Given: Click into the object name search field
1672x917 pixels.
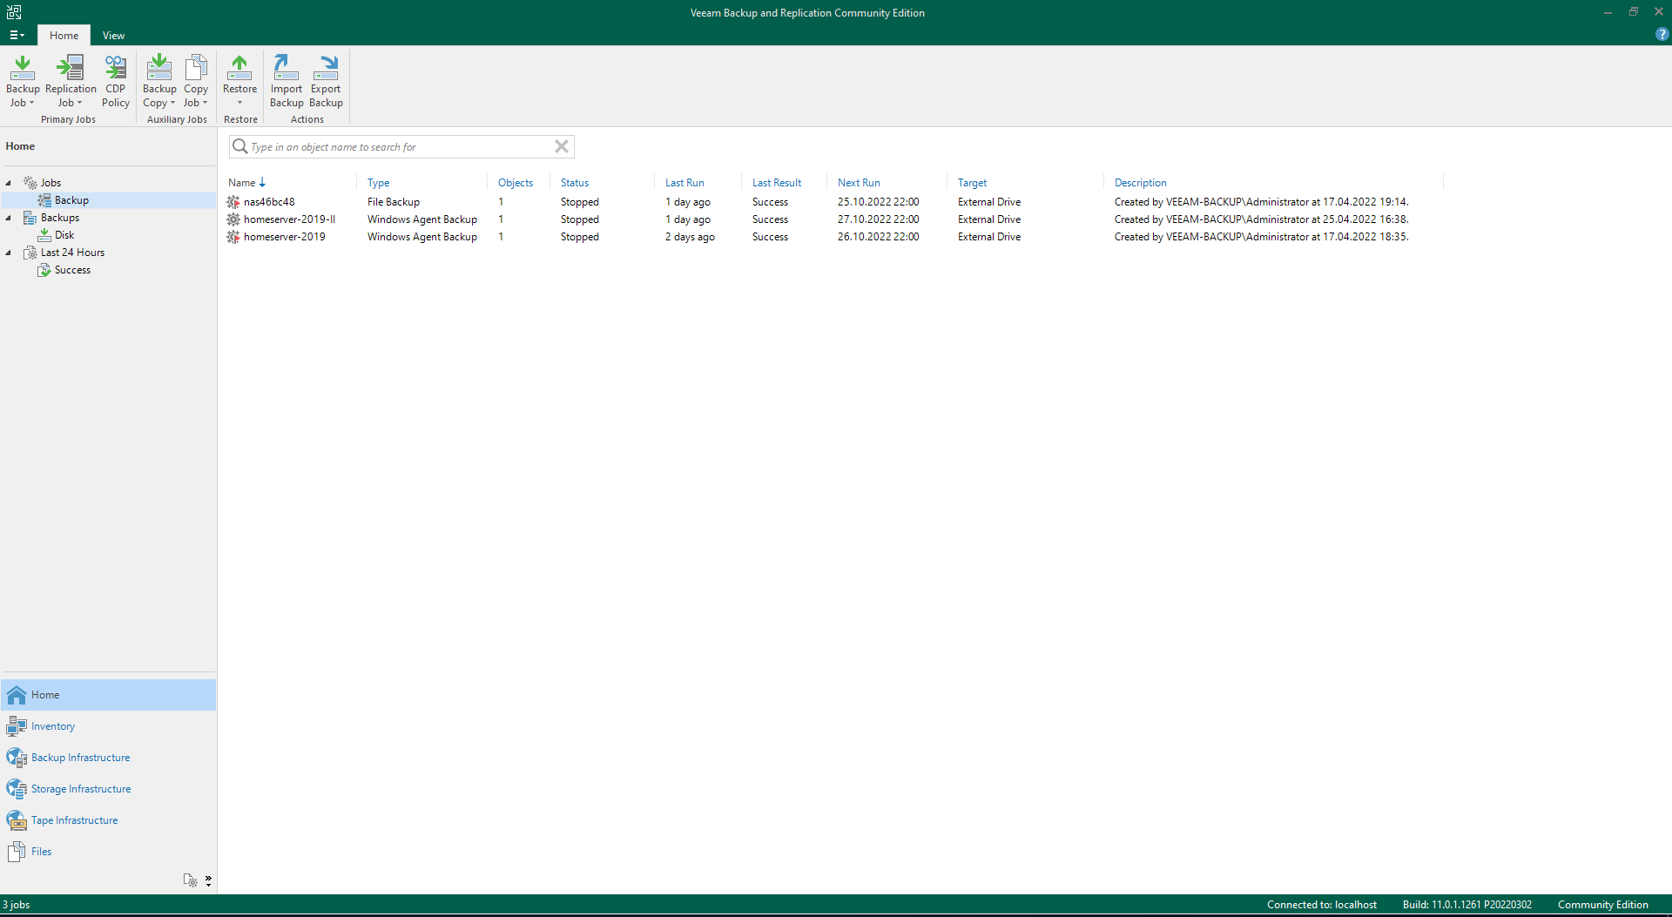Looking at the screenshot, I should pyautogui.click(x=401, y=146).
